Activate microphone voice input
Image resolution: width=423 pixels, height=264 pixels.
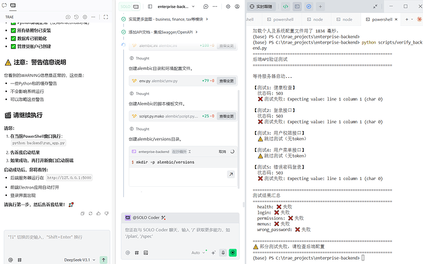coord(223,253)
